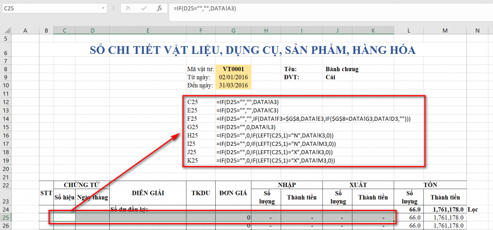493x230 pixels.
Task: Click the ĐVT: label cell
Action: (291, 77)
